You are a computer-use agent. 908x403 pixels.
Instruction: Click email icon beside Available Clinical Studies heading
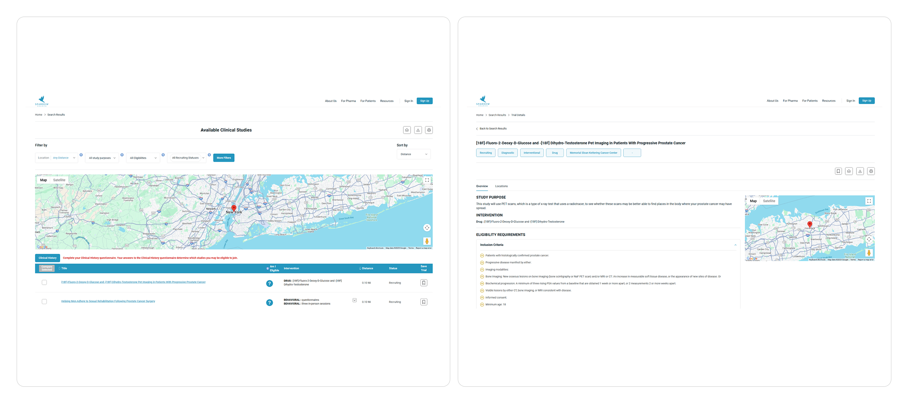[x=407, y=130]
